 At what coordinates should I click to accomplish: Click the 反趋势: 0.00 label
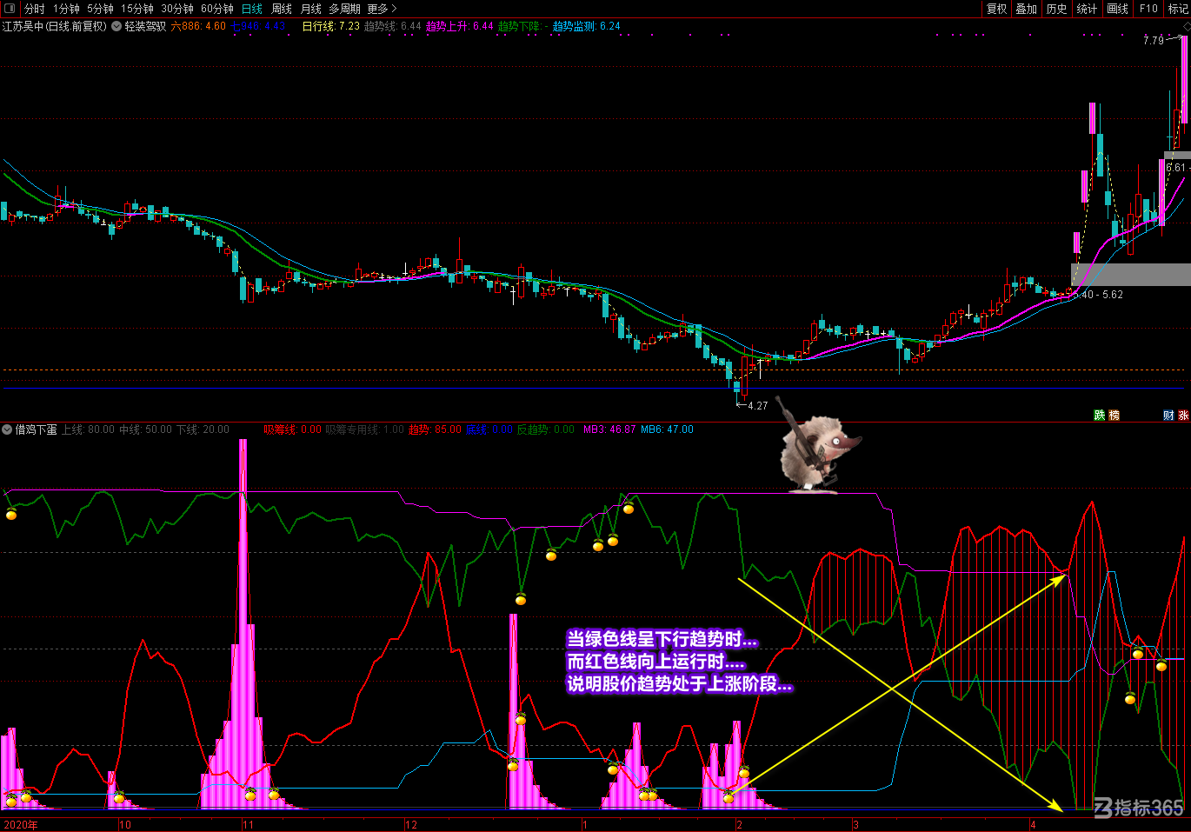coord(546,429)
